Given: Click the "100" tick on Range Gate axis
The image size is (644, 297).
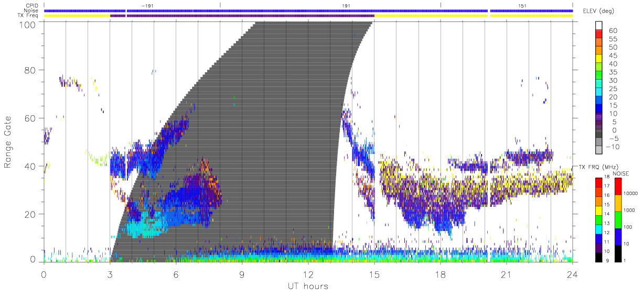Looking at the screenshot, I should (x=28, y=24).
